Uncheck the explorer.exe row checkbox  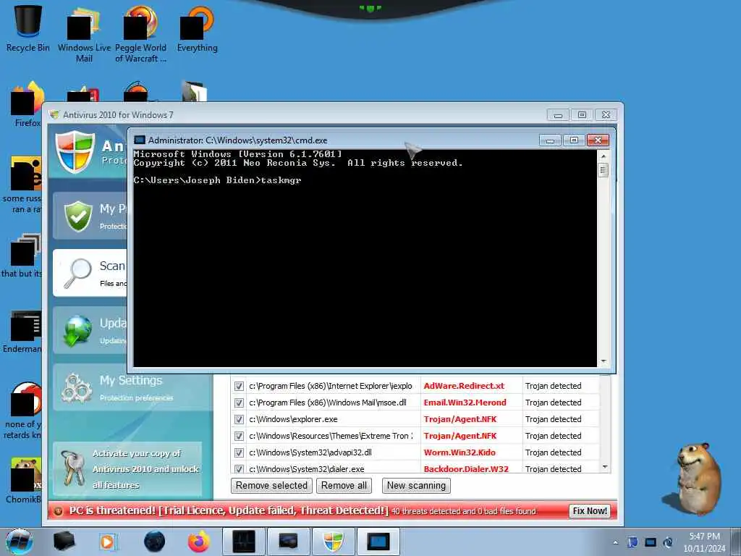pos(239,419)
